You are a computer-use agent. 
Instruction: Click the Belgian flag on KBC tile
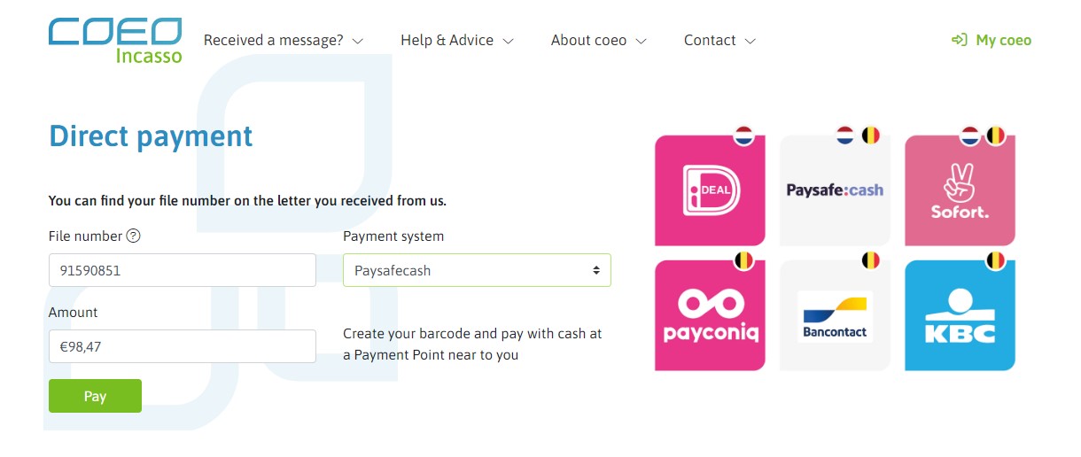tap(994, 261)
